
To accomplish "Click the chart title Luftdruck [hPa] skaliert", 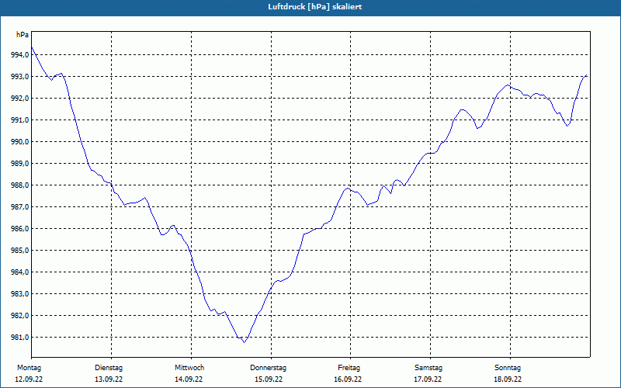I will point(314,7).
